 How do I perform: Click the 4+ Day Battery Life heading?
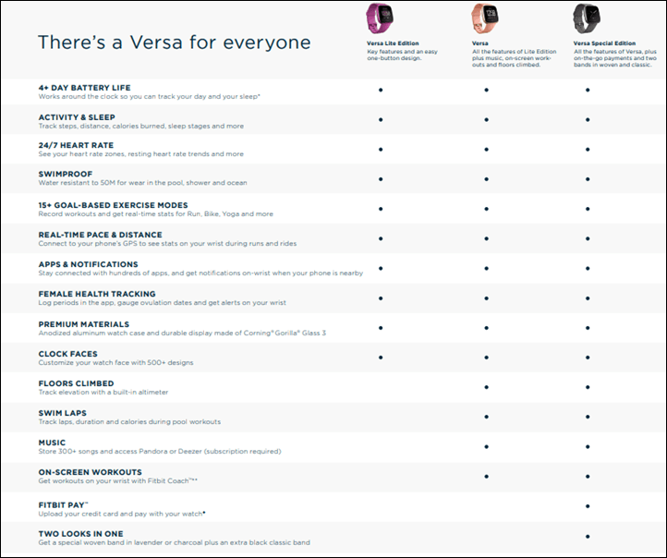click(84, 88)
